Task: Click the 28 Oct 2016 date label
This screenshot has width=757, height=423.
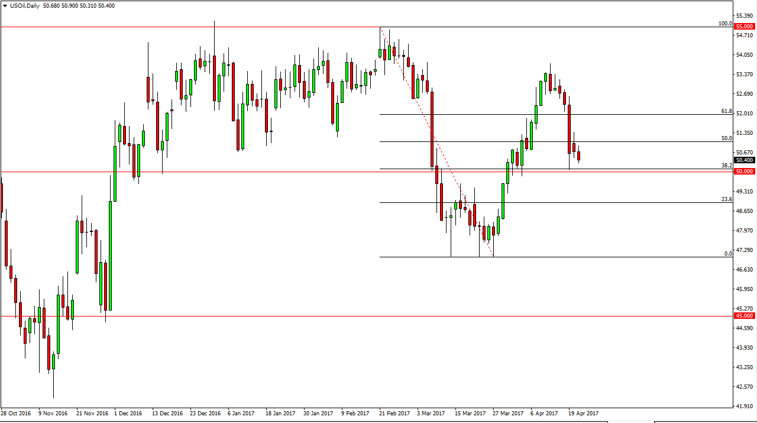Action: tap(17, 414)
